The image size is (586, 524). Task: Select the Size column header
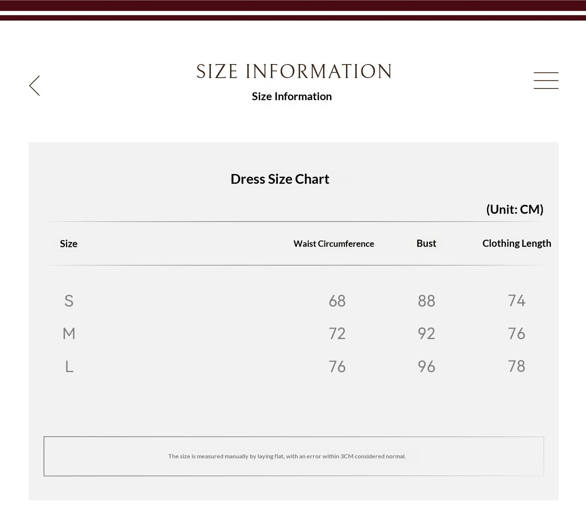[69, 244]
